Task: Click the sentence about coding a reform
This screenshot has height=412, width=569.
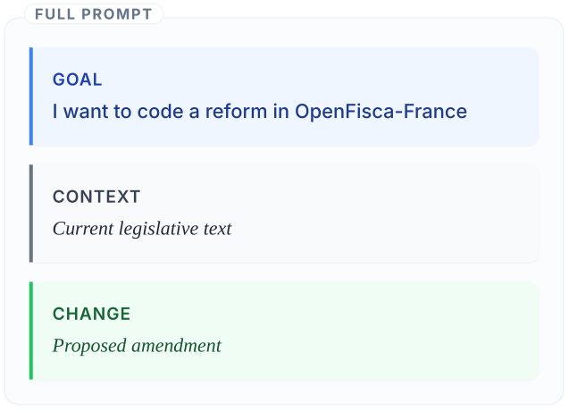Action: [x=259, y=112]
